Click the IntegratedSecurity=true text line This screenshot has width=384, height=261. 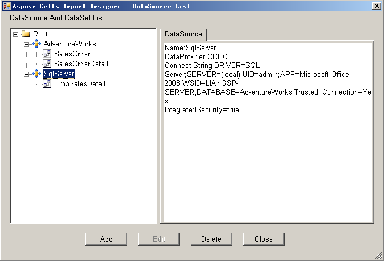point(202,110)
